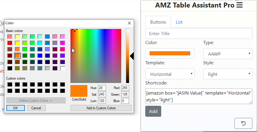Image resolution: width=257 pixels, height=132 pixels.
Task: Select the white basic color swatch
Action: pyautogui.click(x=63, y=68)
